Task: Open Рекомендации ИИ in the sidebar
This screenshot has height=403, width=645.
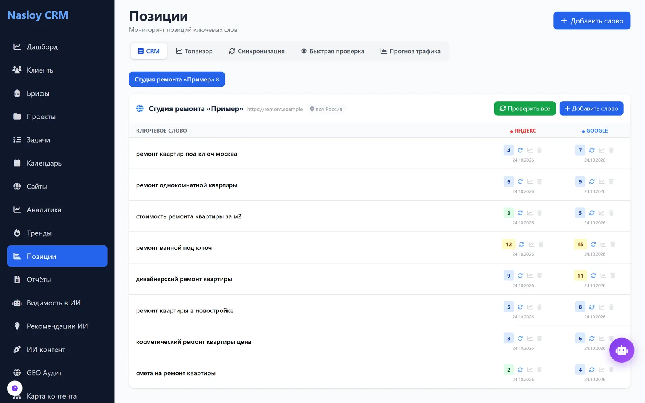Action: tap(57, 326)
